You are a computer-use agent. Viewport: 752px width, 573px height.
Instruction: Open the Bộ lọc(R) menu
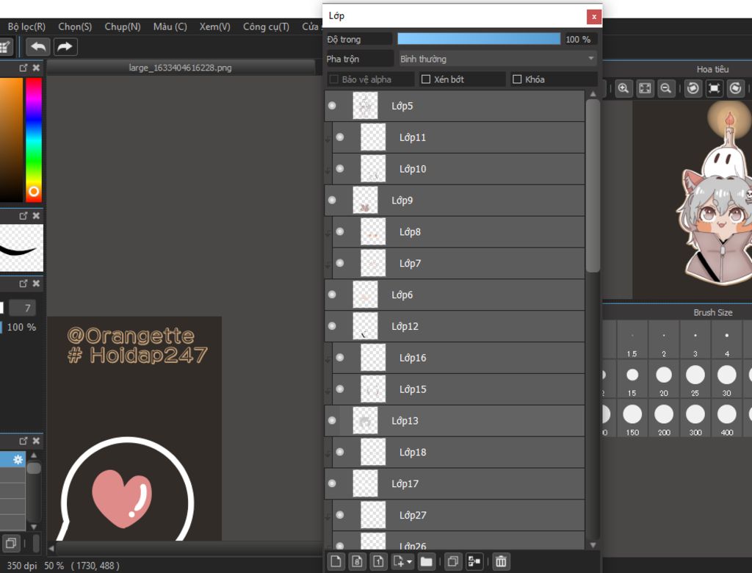pos(26,27)
